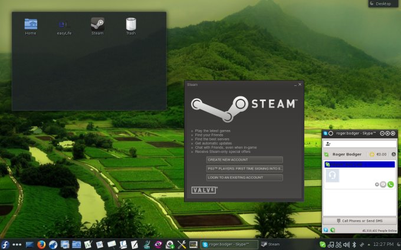Screen dimensions: 401x250
Task: Open Skype history clock icon
Action: click(393, 154)
